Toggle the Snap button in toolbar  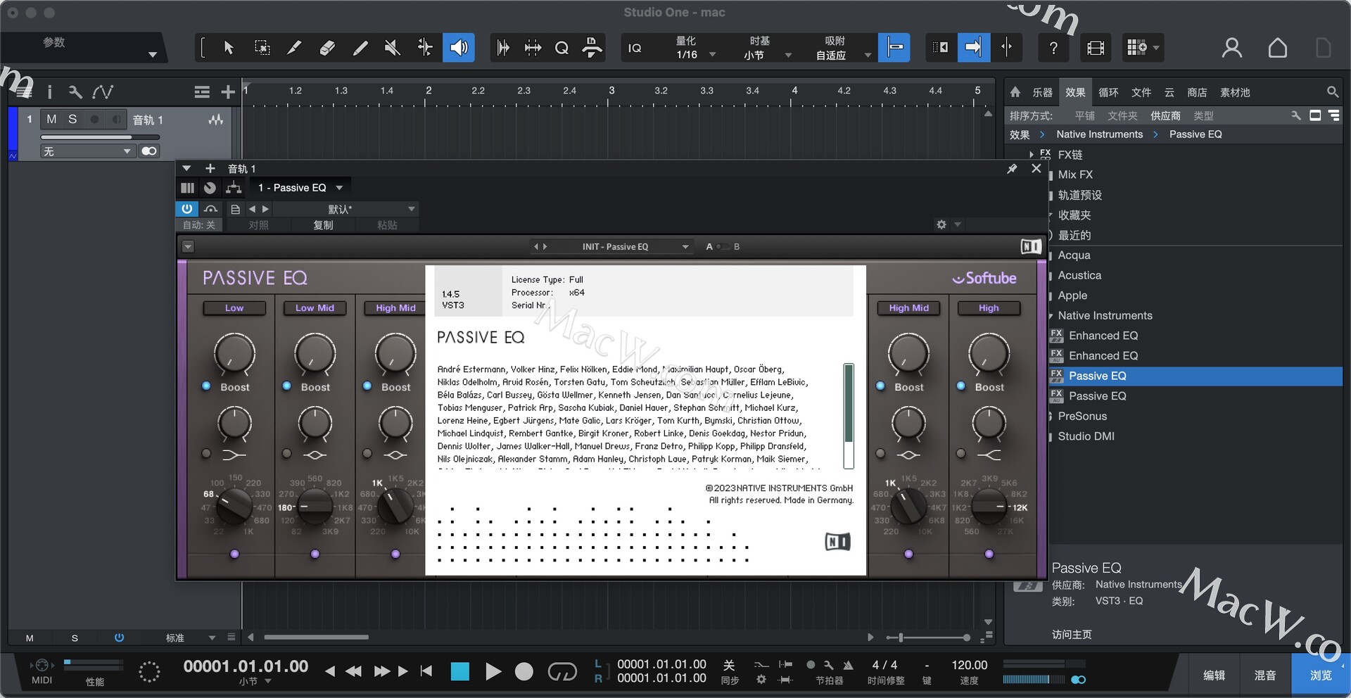click(x=894, y=48)
